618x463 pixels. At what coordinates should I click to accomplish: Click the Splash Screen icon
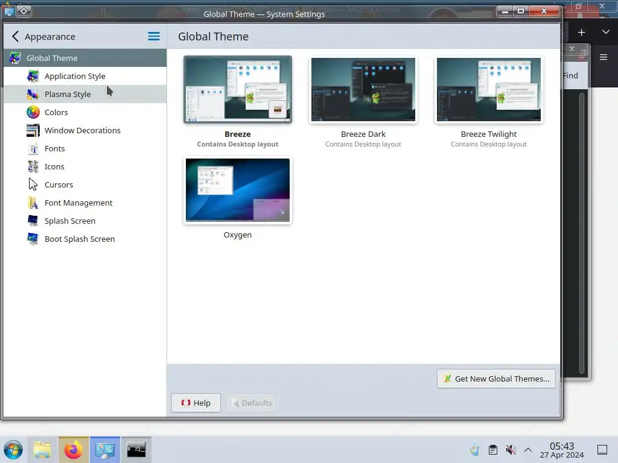[33, 221]
